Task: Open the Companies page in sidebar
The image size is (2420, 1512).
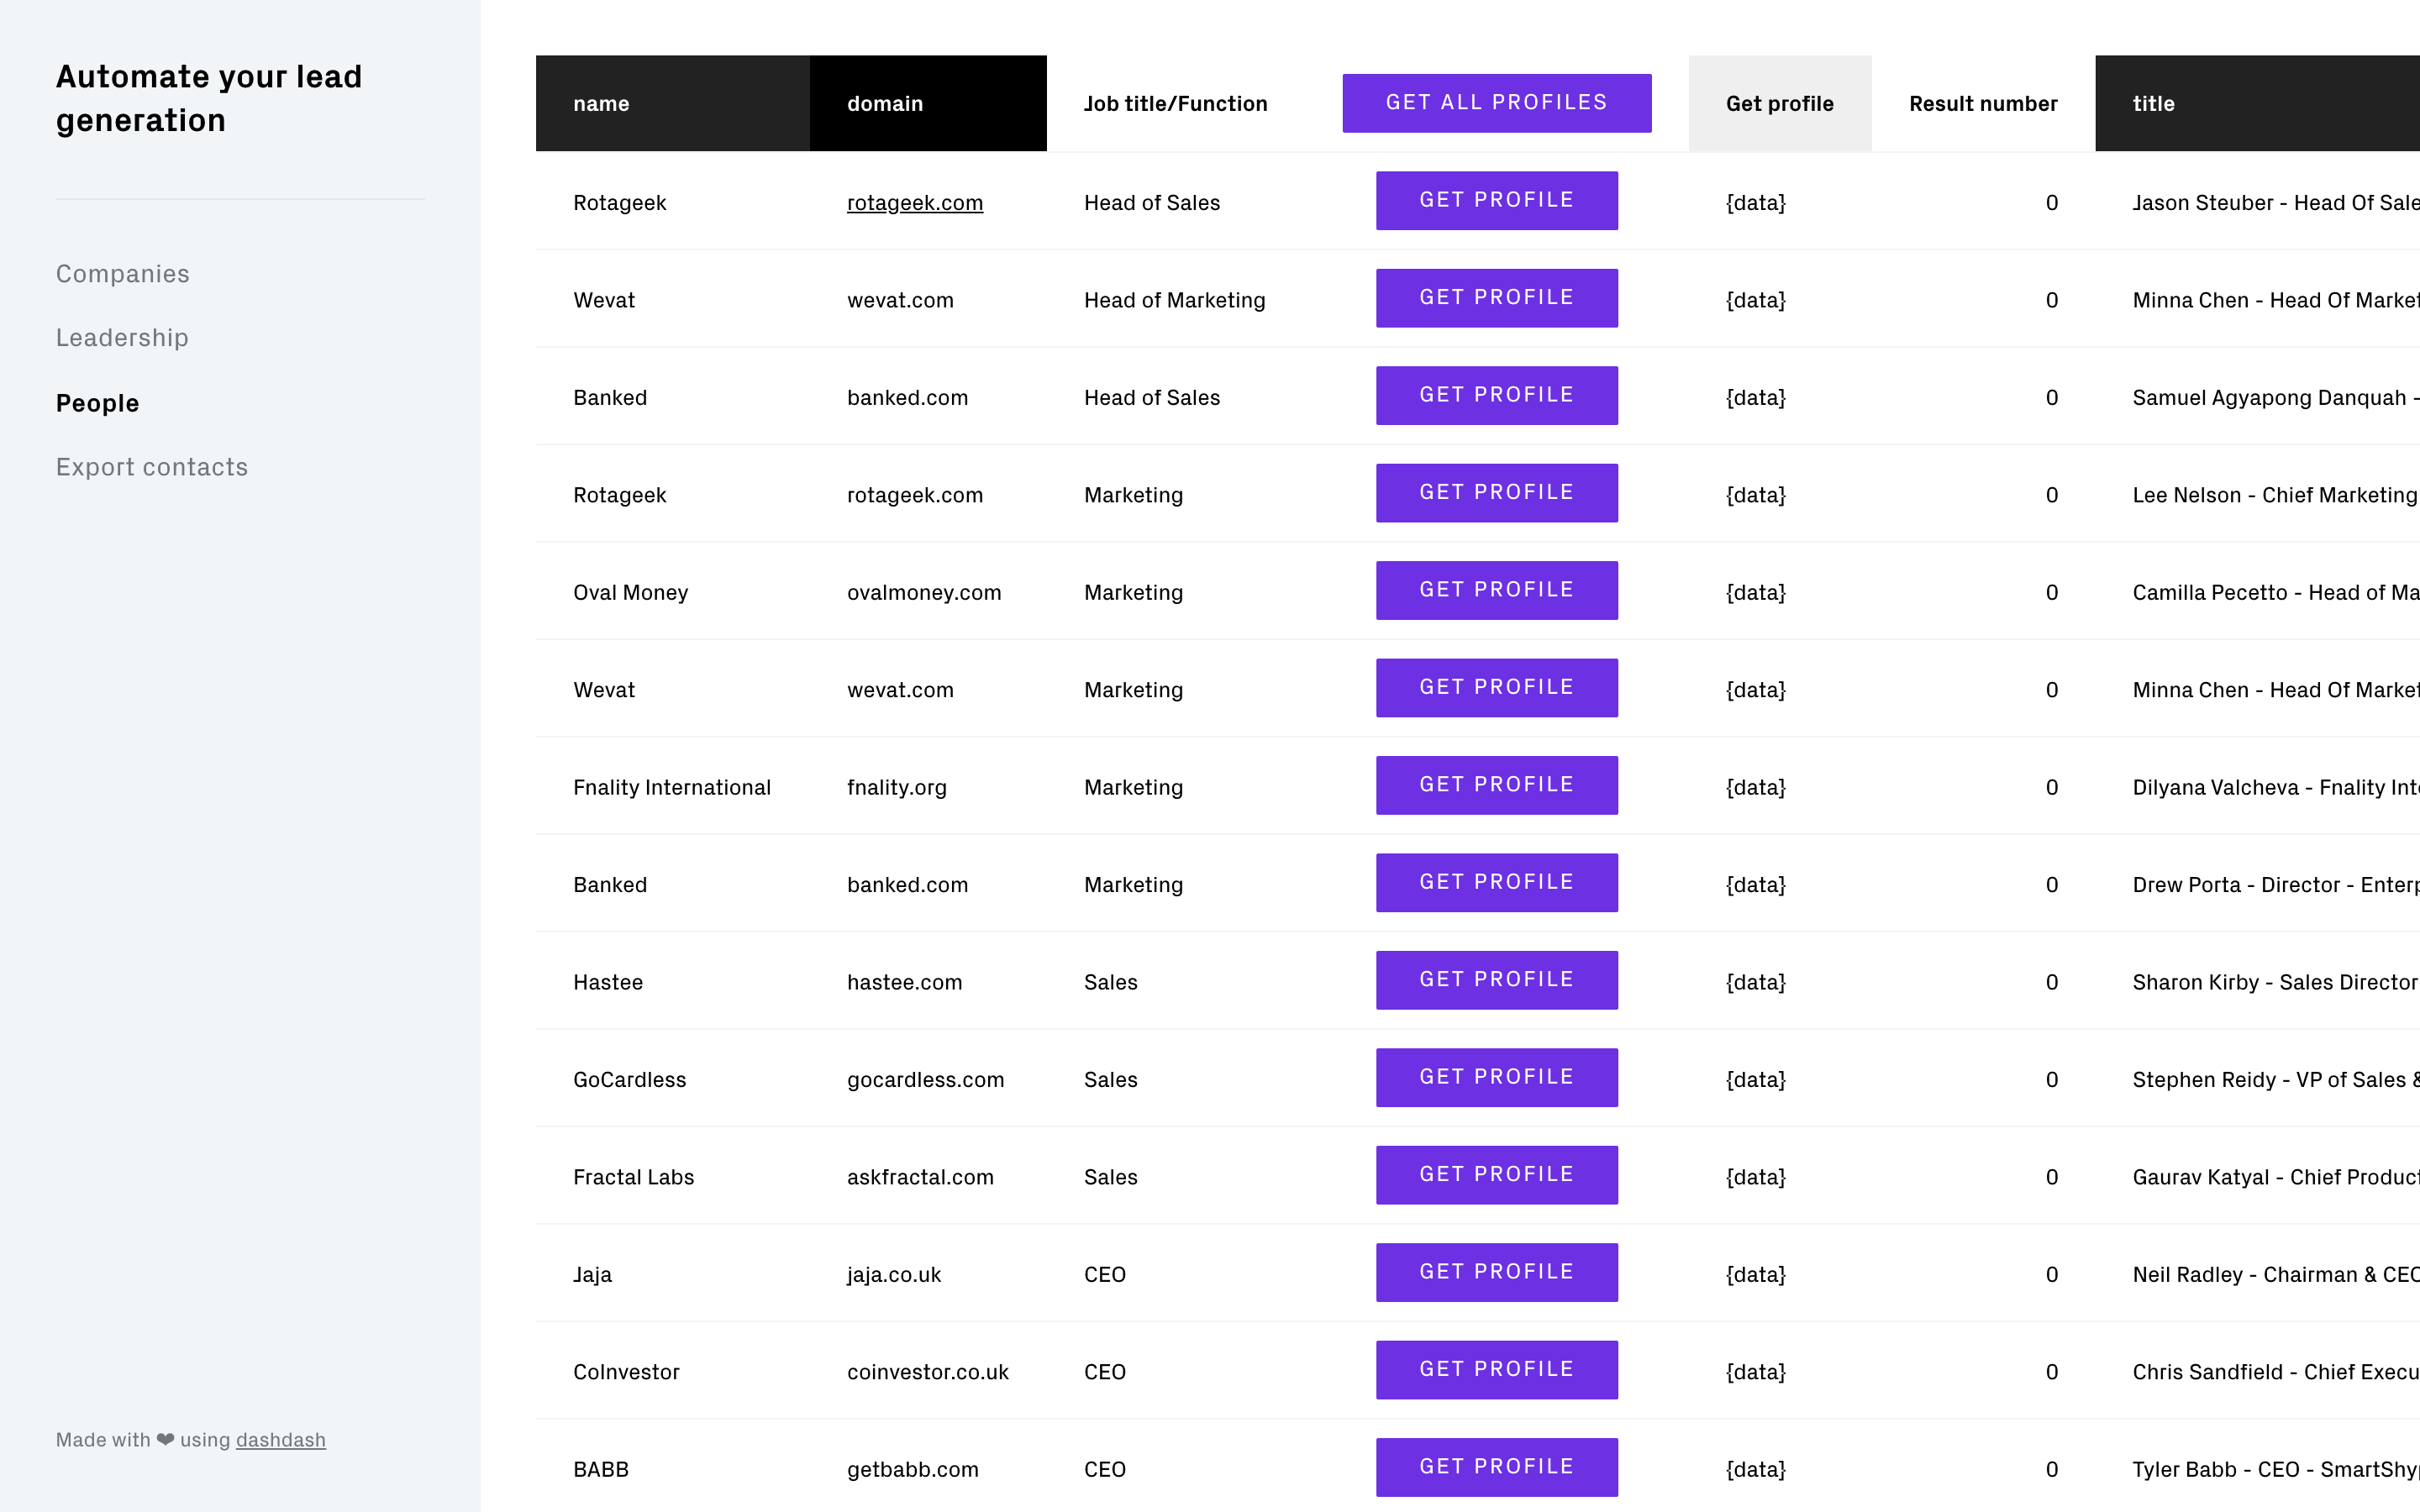Action: click(x=122, y=274)
